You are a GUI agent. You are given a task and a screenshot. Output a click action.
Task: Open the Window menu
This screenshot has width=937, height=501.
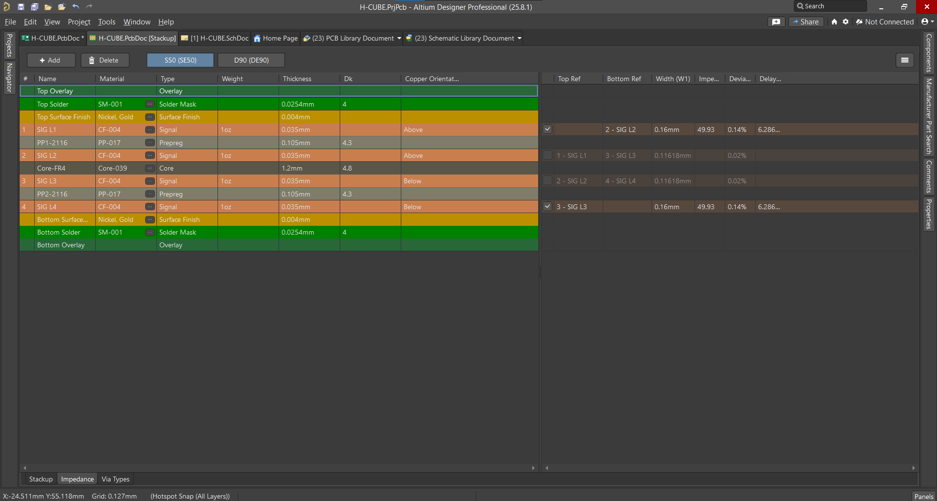coord(137,22)
